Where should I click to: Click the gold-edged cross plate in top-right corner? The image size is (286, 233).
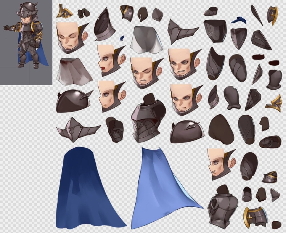pos(272,15)
